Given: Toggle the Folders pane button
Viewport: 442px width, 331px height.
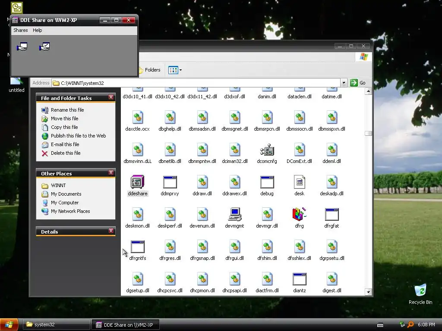Looking at the screenshot, I should 149,70.
